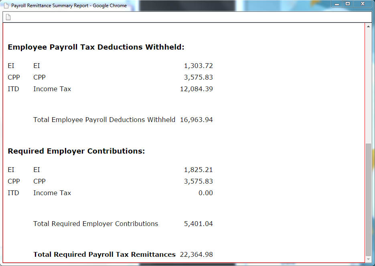Click the scrollbar up arrow
This screenshot has height=266, width=375.
368,26
